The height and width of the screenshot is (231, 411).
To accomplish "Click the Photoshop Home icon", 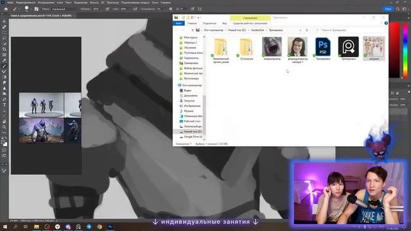I will [x=6, y=9].
